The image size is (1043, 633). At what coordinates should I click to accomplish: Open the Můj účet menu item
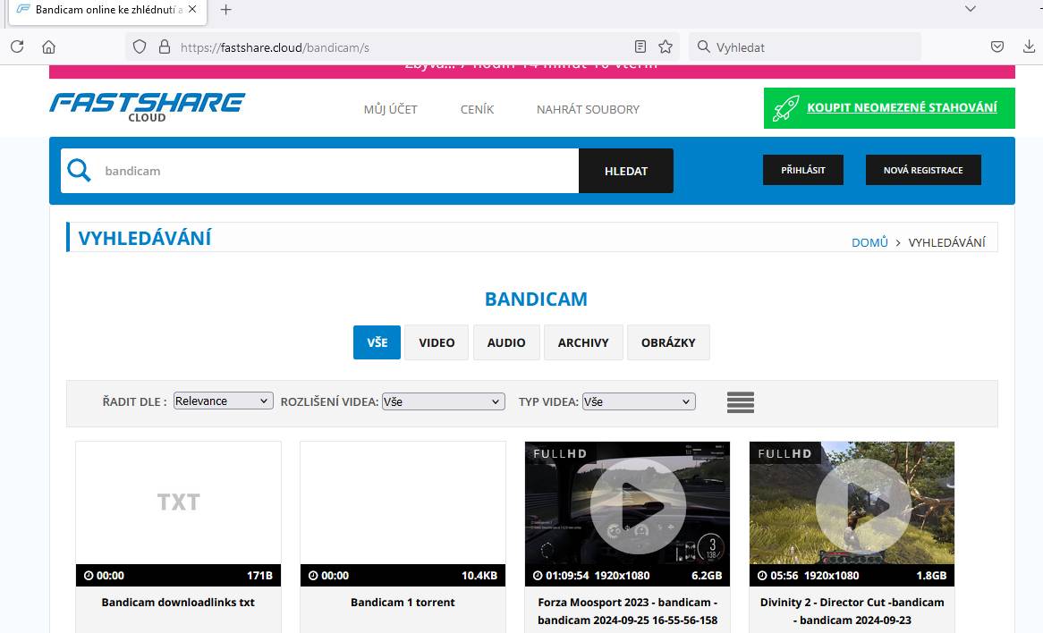point(391,109)
